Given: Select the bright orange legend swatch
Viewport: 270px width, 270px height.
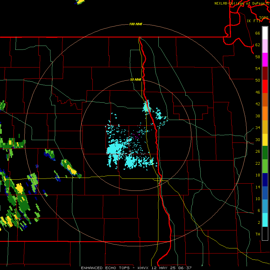Looking at the screenshot, I should coord(265,113).
